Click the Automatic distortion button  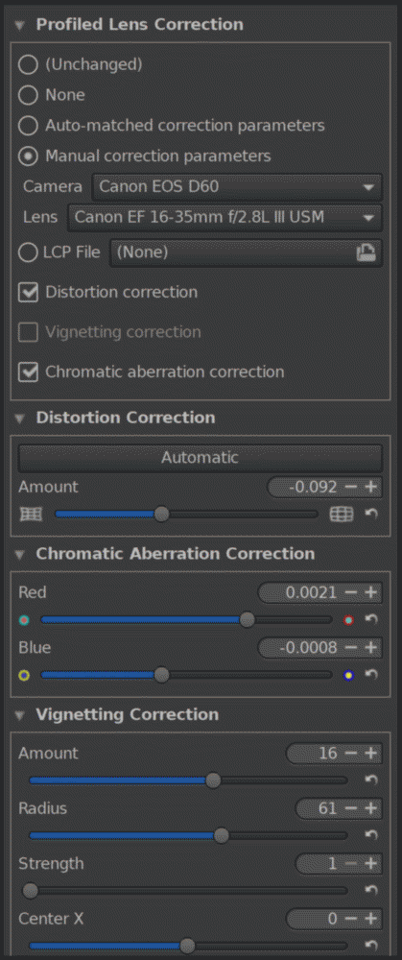pos(201,458)
